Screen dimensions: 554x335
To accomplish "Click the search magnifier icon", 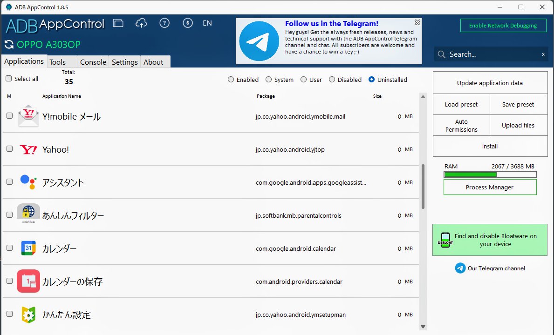I will [x=441, y=54].
